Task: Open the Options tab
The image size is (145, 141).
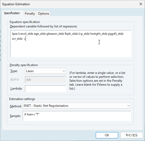Action: tap(43, 14)
